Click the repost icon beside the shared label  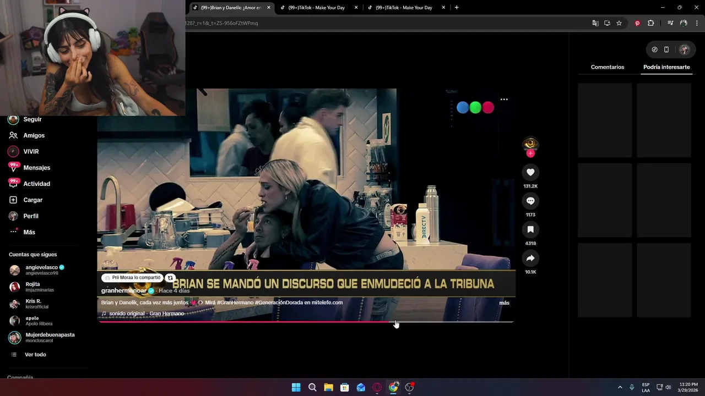171,278
